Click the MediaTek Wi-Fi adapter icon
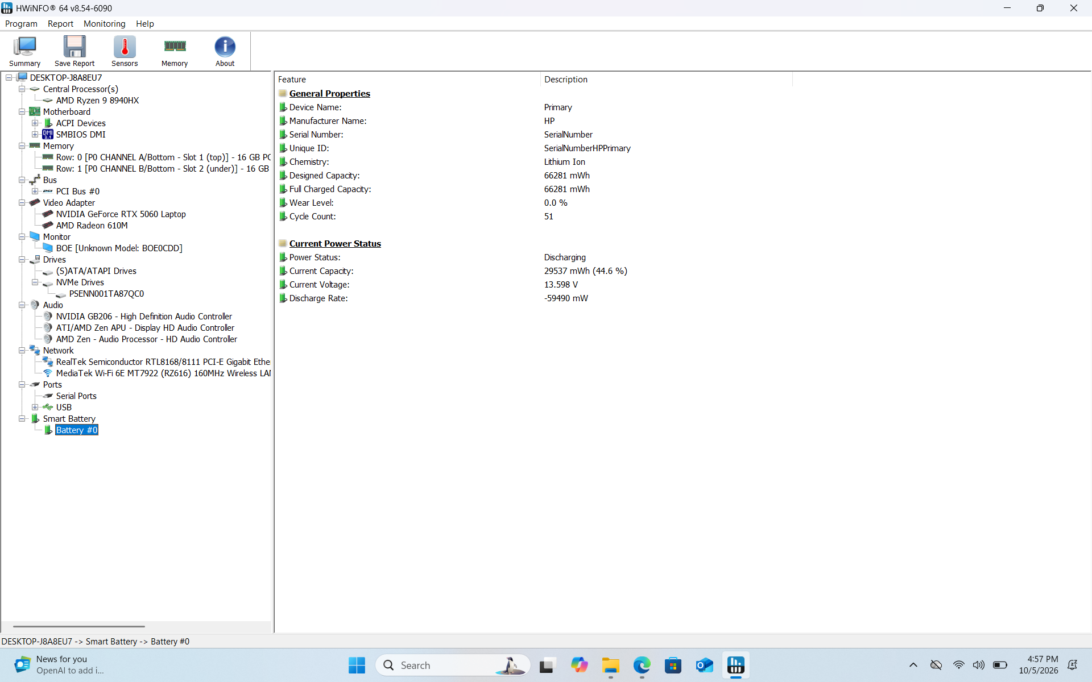This screenshot has width=1092, height=682. pyautogui.click(x=48, y=373)
